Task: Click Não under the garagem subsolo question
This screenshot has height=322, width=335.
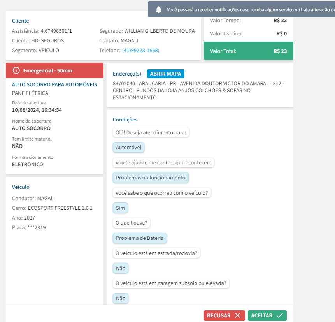Action: (121, 298)
